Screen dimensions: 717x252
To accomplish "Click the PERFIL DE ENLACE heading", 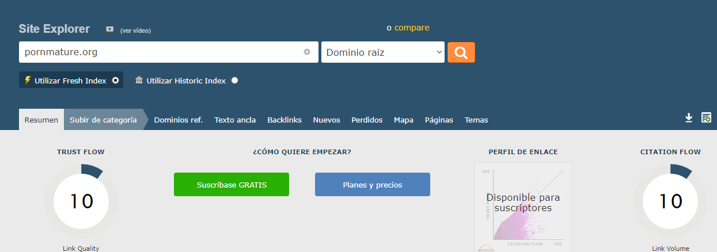I will click(523, 152).
